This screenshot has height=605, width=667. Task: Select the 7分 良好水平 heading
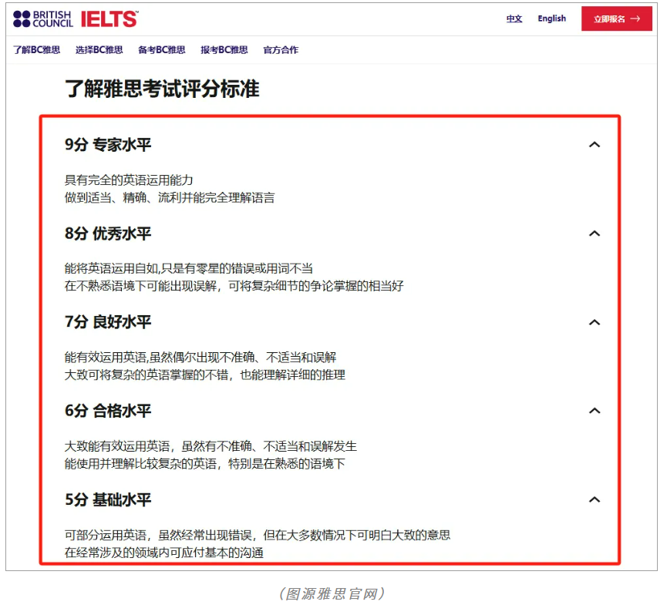coord(108,322)
